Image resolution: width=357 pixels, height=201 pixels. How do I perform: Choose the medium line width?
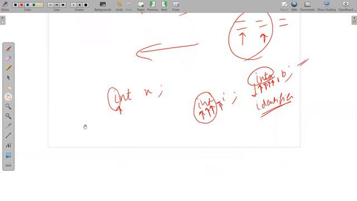[57, 5]
